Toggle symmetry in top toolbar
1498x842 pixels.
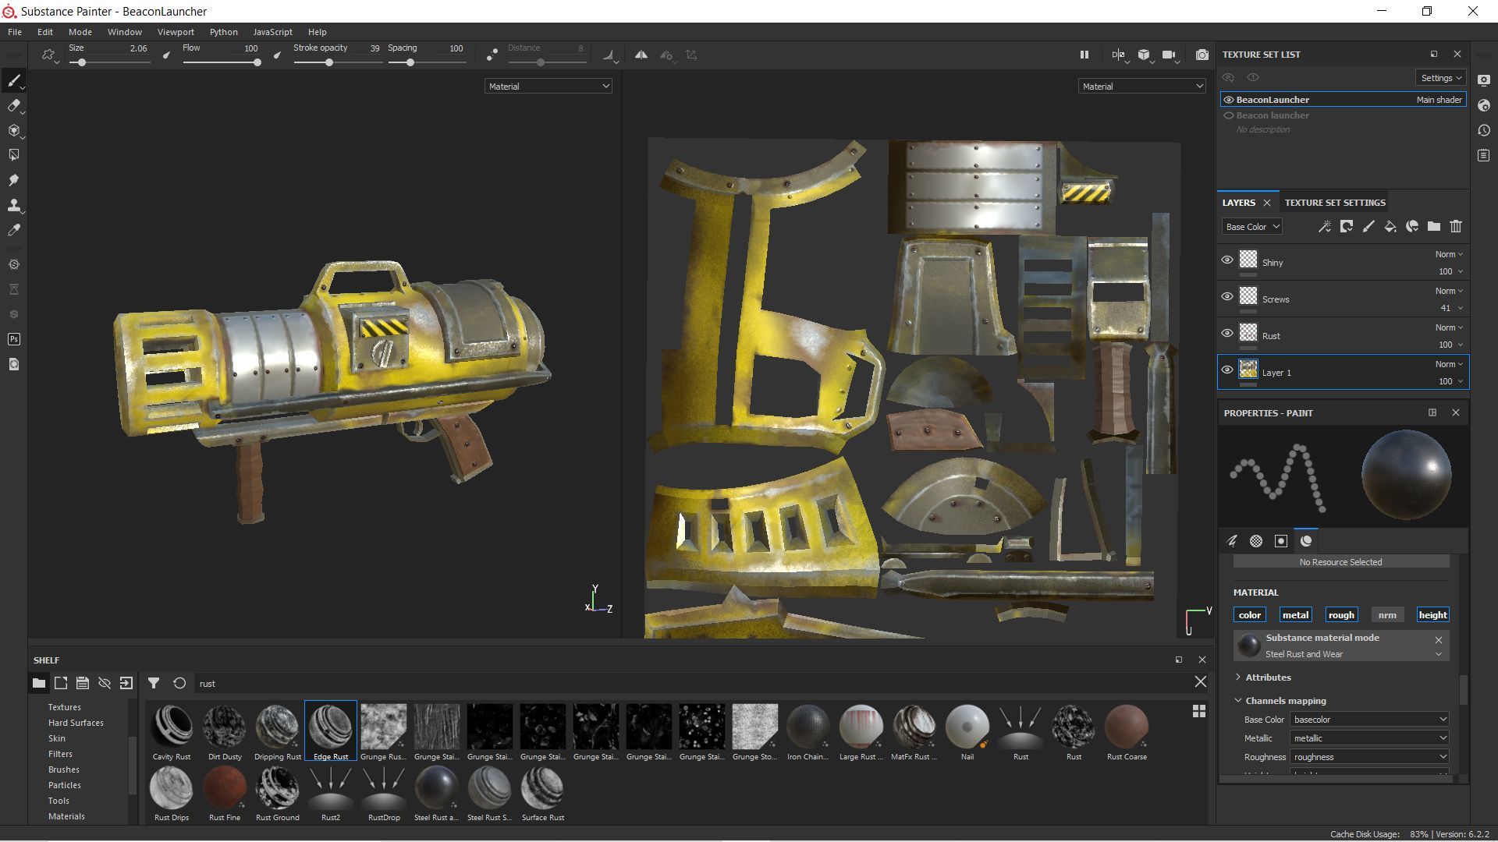click(x=641, y=55)
